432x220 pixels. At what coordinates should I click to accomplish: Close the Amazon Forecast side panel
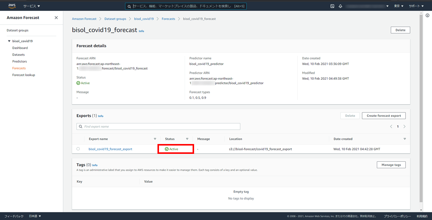(x=56, y=18)
